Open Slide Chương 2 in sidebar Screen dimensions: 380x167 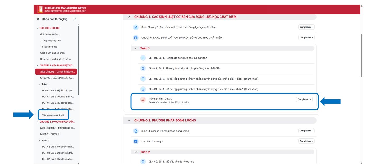coord(57,128)
